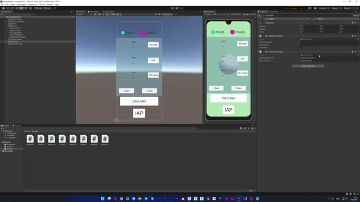The width and height of the screenshot is (360, 202).
Task: Select Sphere object in Hierarchy
Action: (13, 24)
